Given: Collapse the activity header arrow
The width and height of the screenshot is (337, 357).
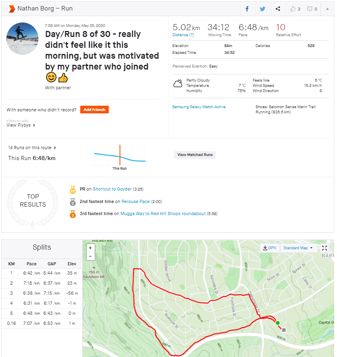Looking at the screenshot, I should 327,9.
